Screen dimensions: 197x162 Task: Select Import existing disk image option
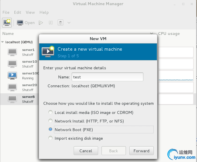tap(76, 138)
